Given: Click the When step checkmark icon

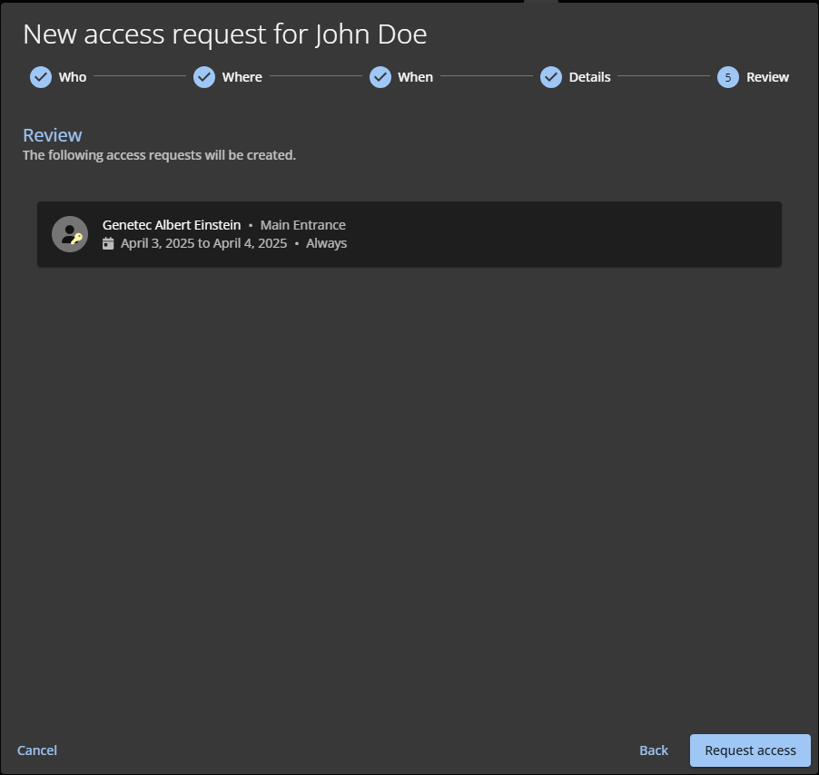Looking at the screenshot, I should tap(380, 77).
